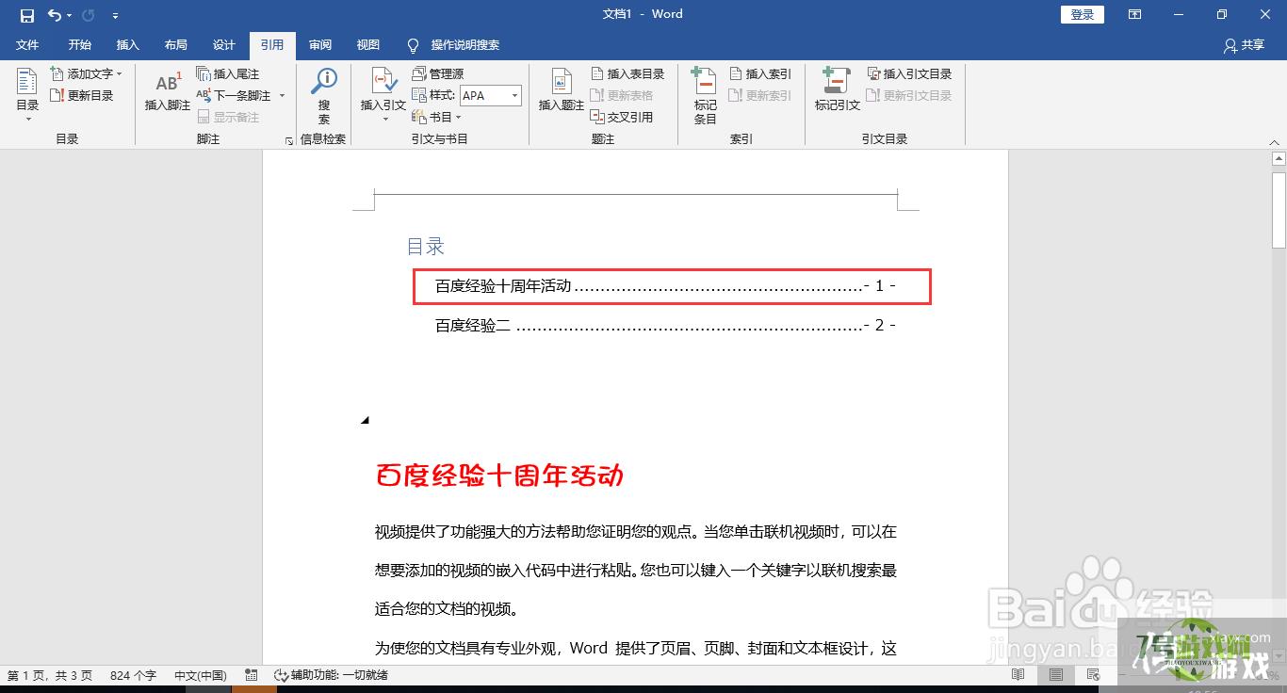Click the 登录 sign-in button
1287x693 pixels.
pos(1083,14)
